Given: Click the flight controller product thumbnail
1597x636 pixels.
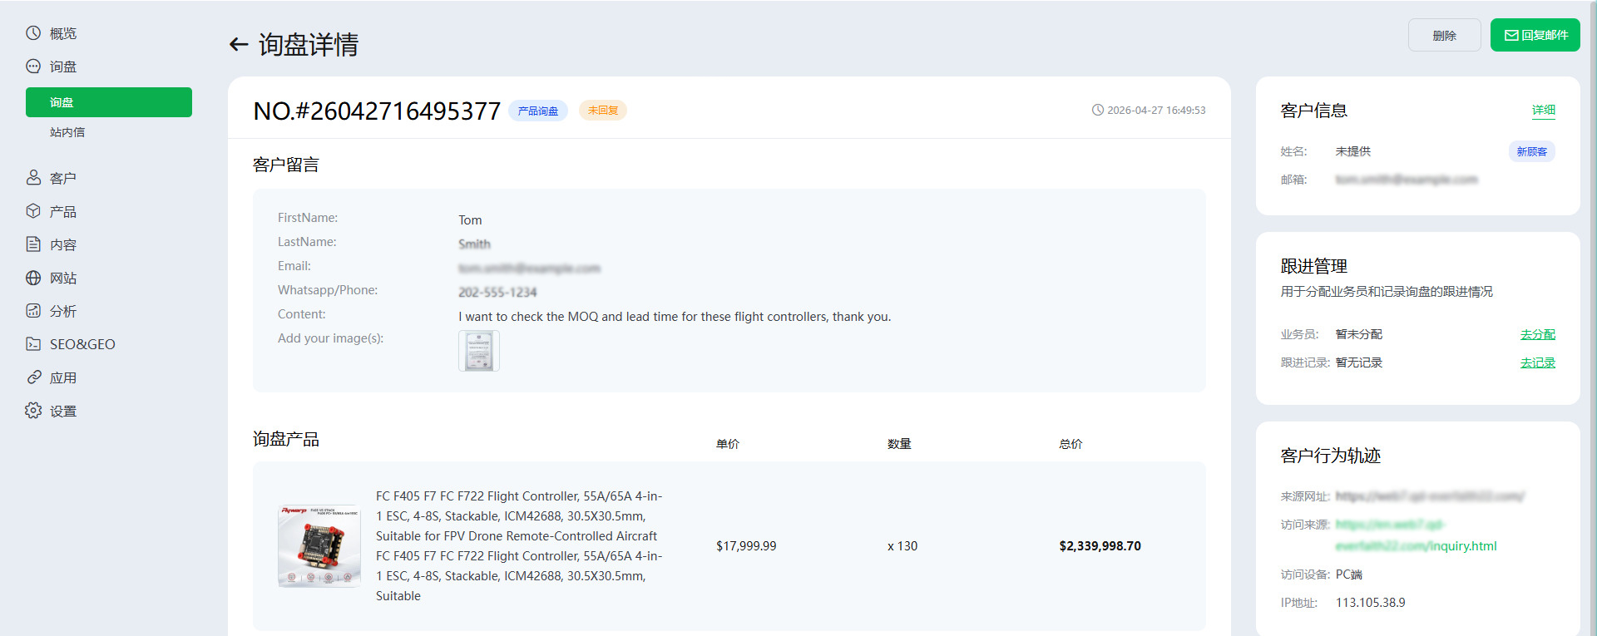Looking at the screenshot, I should point(319,546).
